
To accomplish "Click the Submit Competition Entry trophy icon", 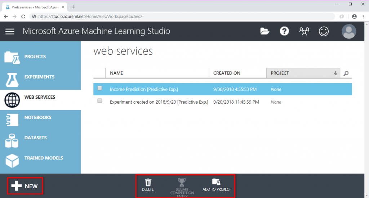I will click(x=182, y=182).
